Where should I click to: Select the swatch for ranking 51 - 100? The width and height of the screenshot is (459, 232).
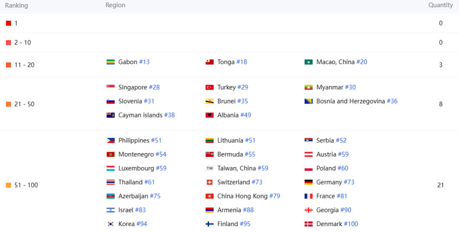[8, 185]
